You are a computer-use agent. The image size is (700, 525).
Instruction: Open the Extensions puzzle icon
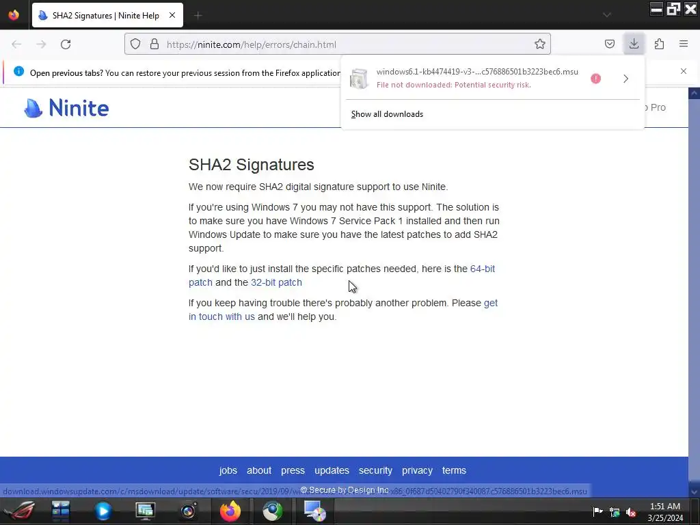[659, 44]
